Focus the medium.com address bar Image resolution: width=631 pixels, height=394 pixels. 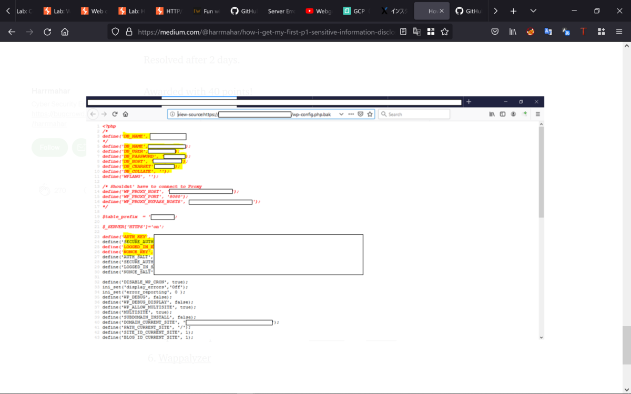266,32
